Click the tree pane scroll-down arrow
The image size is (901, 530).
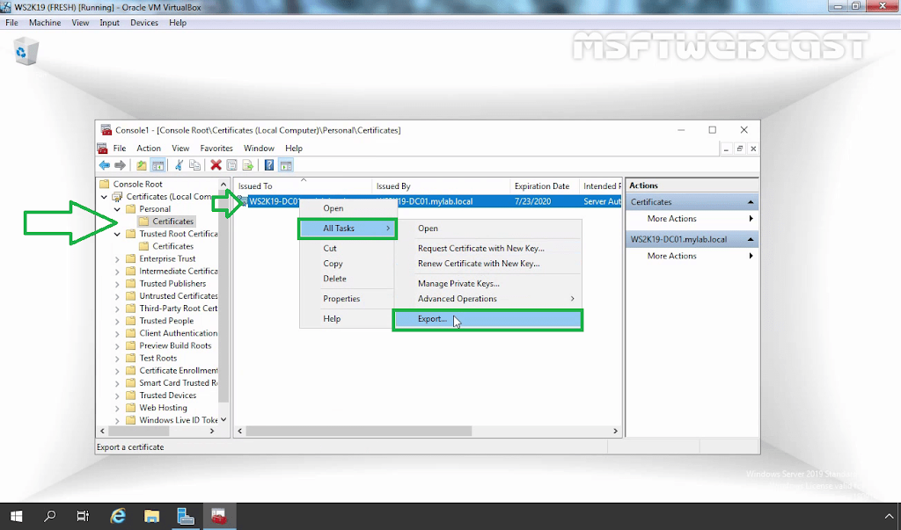[x=223, y=420]
